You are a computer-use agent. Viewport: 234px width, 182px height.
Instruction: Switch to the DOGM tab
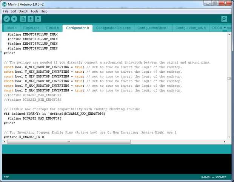(217, 28)
